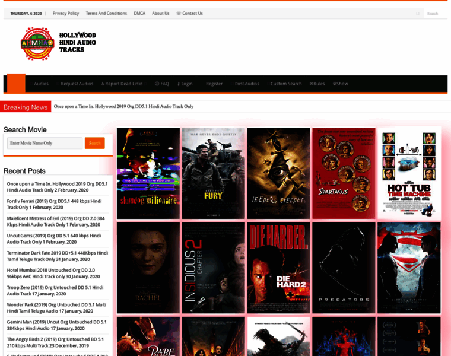Open the Rules menu item
The image size is (451, 356).
click(317, 84)
